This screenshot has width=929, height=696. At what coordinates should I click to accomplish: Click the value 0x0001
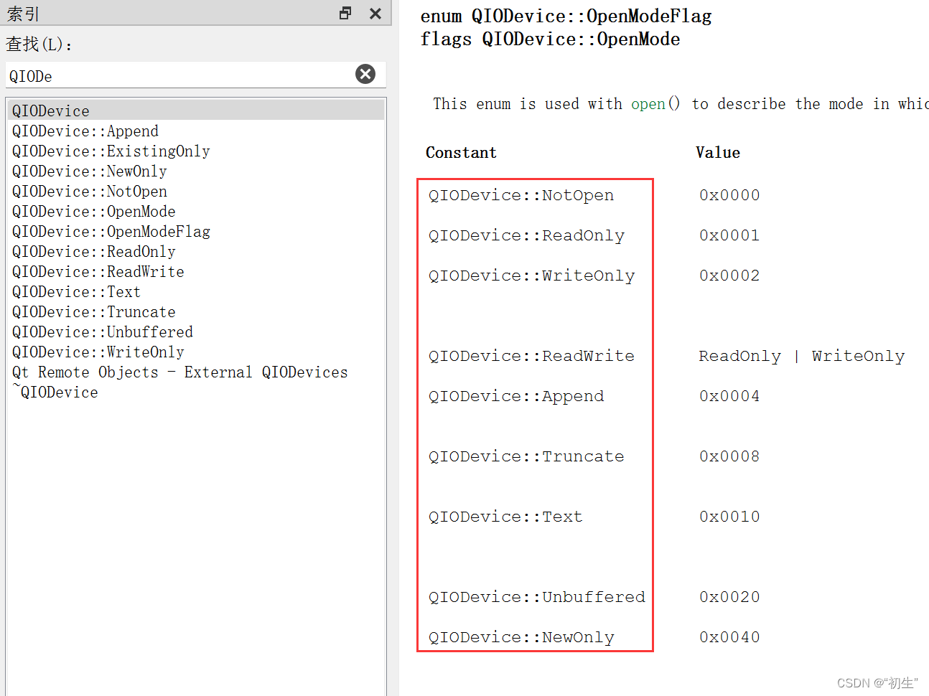click(729, 235)
